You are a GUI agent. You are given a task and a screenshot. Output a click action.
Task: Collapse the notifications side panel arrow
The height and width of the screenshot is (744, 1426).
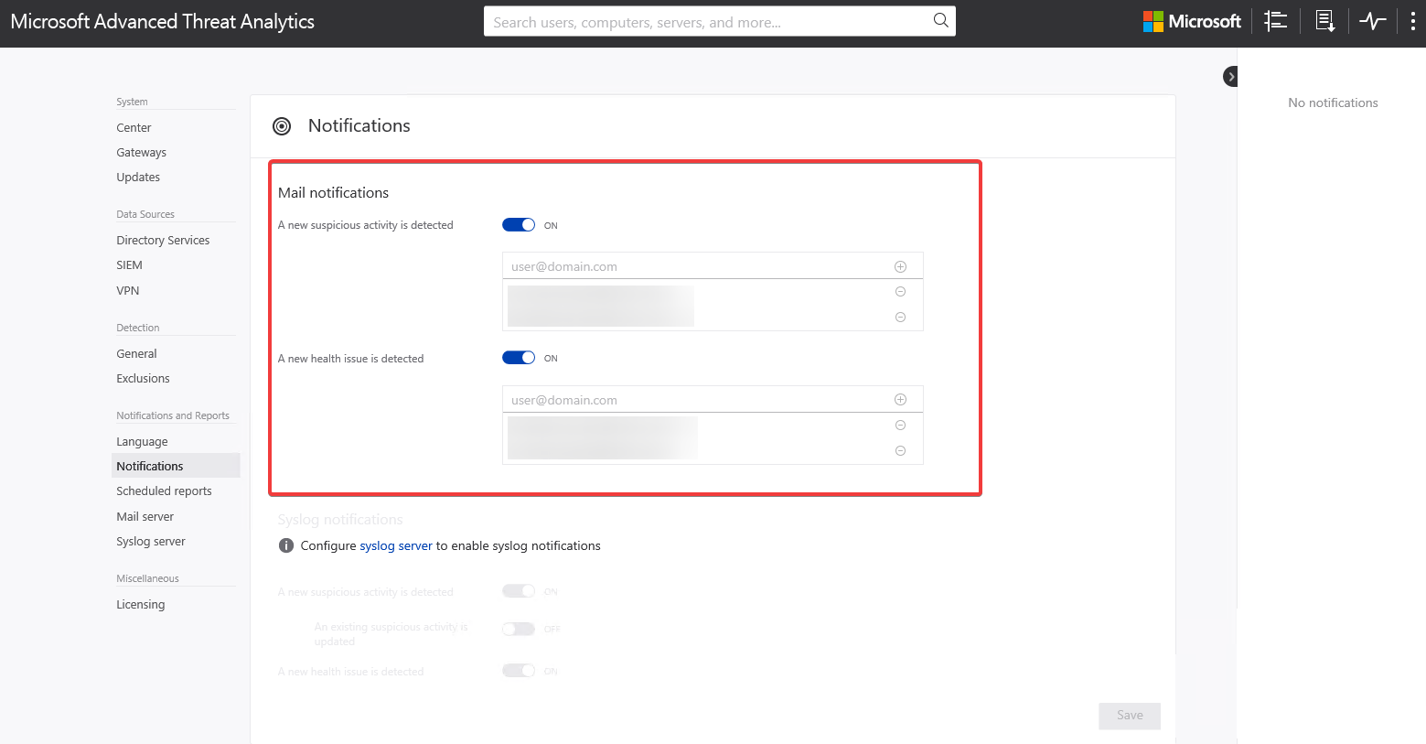[x=1231, y=77]
